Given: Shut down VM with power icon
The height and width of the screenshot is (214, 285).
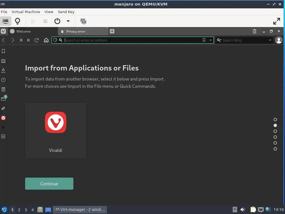Looking at the screenshot, I should click(57, 21).
